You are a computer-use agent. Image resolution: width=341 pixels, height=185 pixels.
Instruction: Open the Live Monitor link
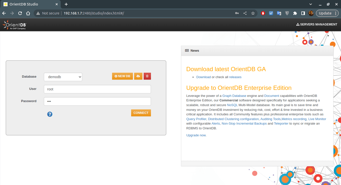(317, 119)
